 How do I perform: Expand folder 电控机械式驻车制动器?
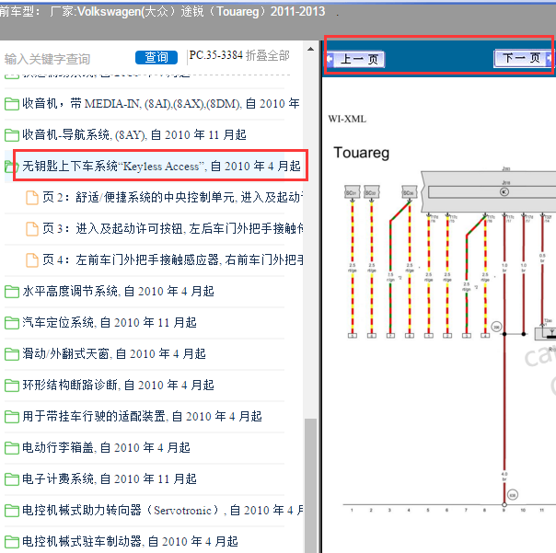pos(130,541)
